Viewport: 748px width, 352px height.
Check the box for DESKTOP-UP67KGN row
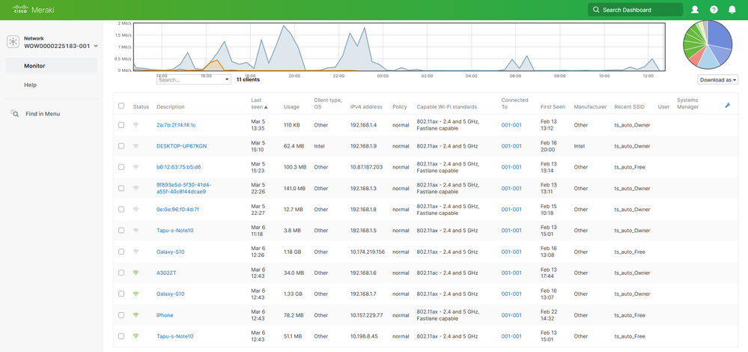(x=121, y=146)
